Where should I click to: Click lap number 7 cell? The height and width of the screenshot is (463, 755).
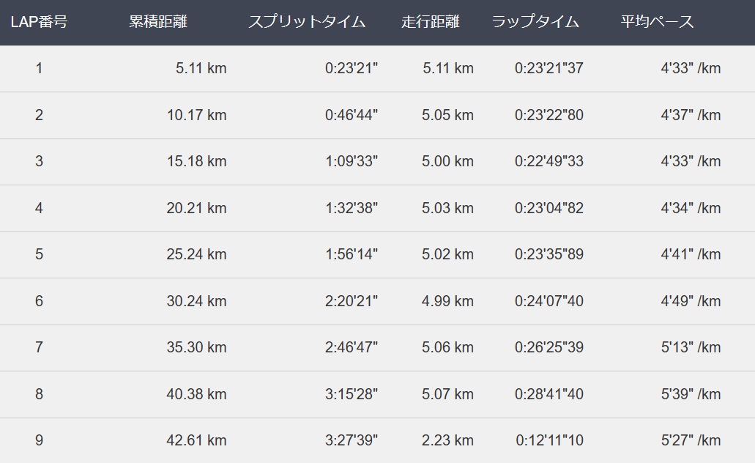coord(39,347)
